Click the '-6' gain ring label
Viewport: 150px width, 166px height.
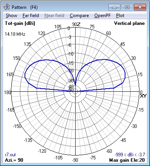click(70, 45)
